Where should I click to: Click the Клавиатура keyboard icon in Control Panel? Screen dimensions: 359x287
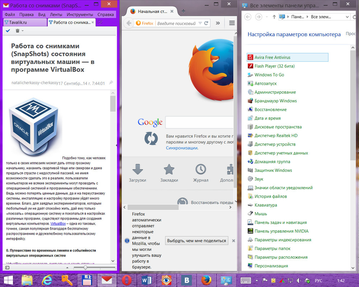tap(250, 205)
